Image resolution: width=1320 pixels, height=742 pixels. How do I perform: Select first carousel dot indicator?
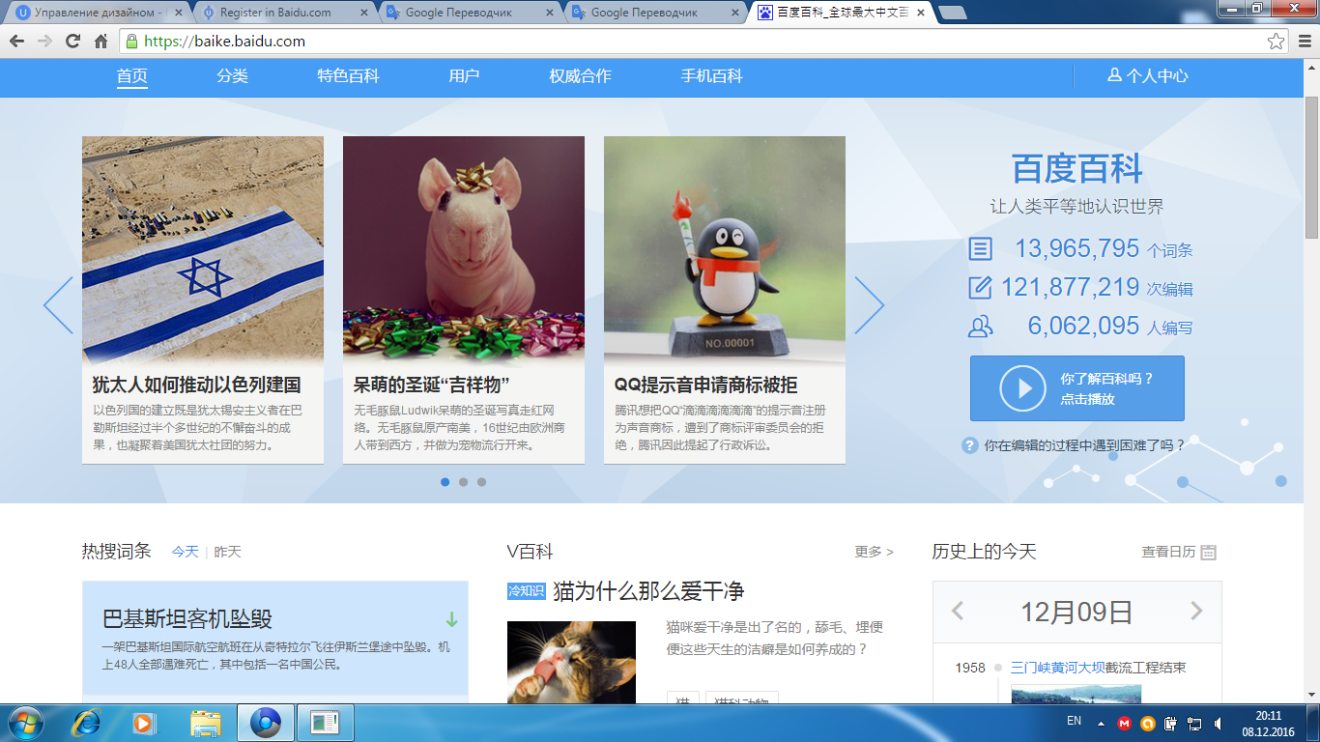click(x=445, y=481)
